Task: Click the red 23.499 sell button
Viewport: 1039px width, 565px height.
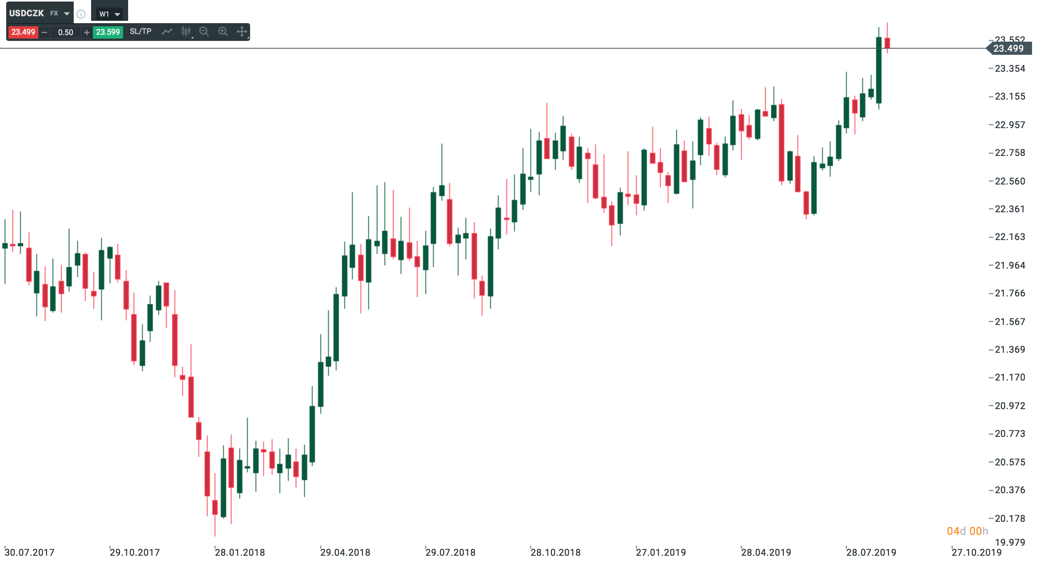Action: [x=23, y=32]
